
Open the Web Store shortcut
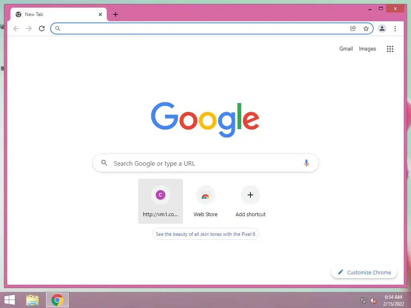(205, 201)
